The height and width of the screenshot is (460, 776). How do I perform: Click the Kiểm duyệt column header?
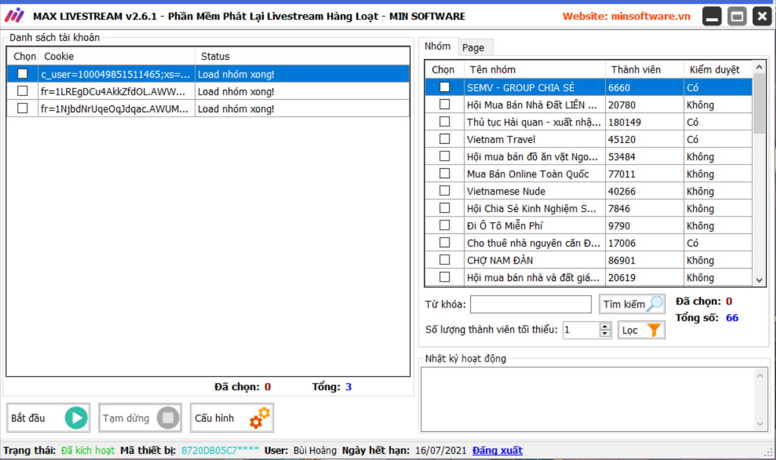pyautogui.click(x=714, y=70)
